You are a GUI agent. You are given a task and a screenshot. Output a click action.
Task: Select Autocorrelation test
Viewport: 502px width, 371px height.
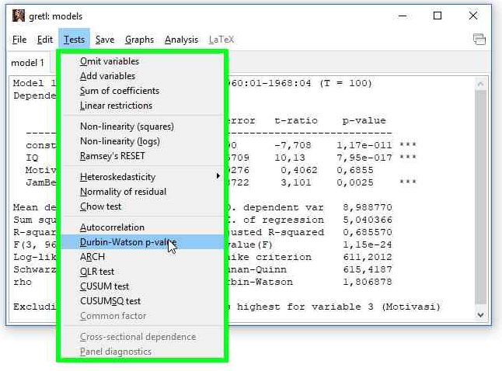pos(112,227)
